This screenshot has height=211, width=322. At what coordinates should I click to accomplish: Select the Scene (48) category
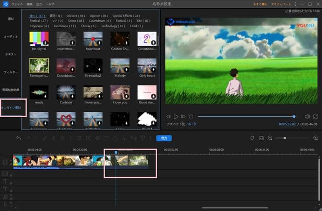click(76, 21)
